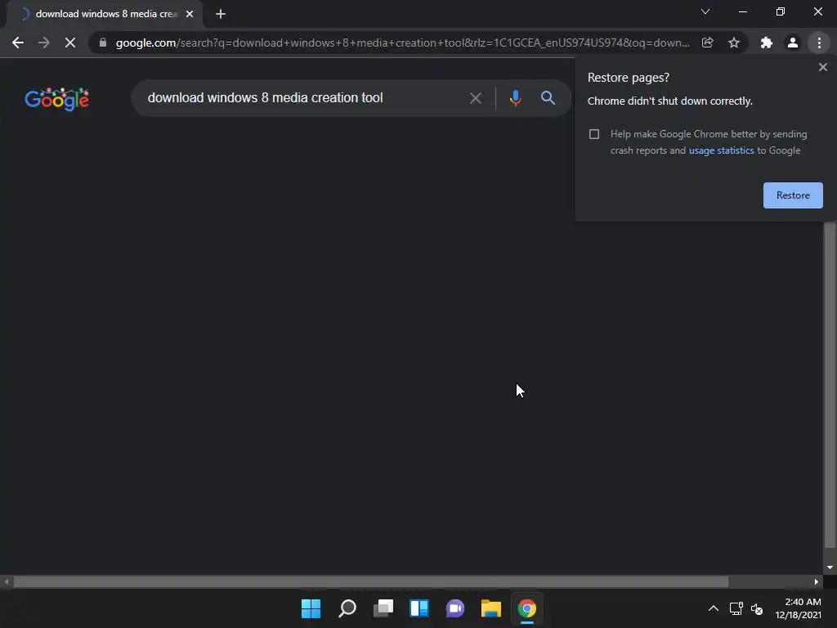Click the horizontal scrollbar left arrow

point(7,581)
